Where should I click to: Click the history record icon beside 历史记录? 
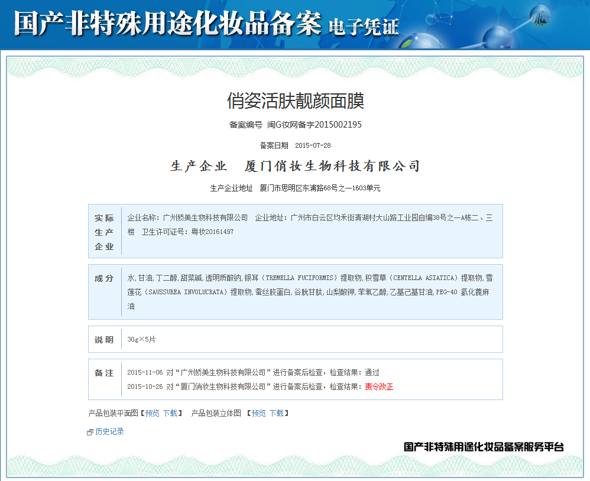[x=90, y=432]
